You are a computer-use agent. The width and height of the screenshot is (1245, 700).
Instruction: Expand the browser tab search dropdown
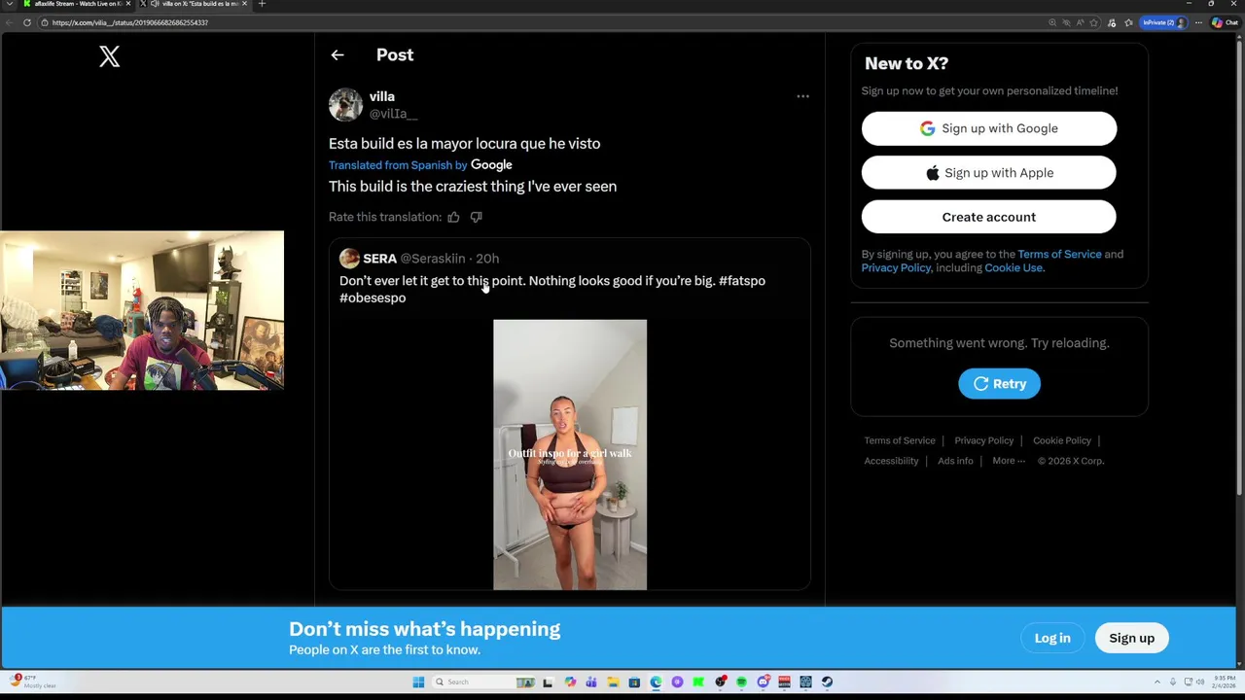10,4
